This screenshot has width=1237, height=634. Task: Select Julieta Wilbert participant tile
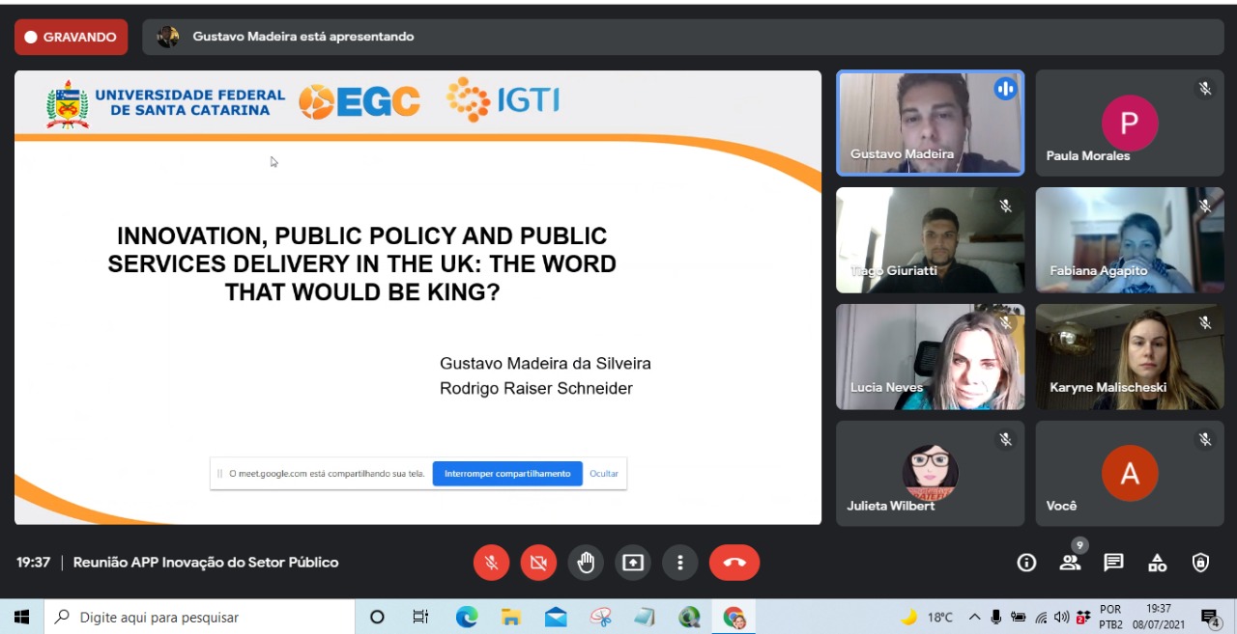click(930, 473)
